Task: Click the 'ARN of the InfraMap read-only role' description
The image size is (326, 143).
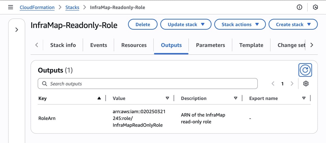Action: pyautogui.click(x=203, y=118)
